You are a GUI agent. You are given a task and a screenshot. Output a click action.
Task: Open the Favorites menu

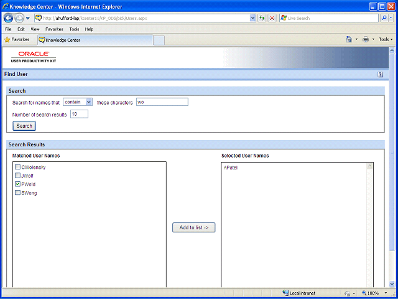coord(54,29)
